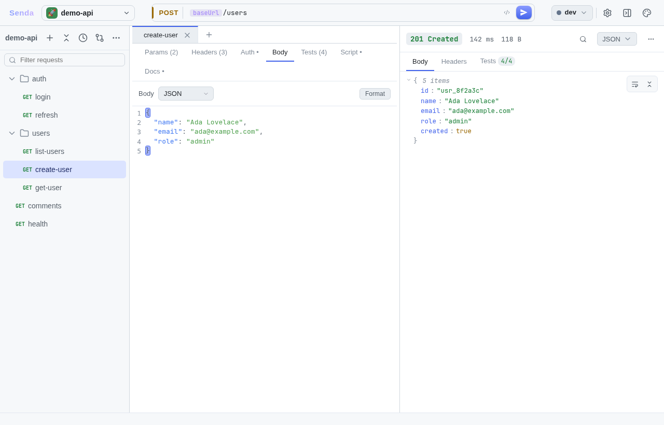This screenshot has width=664, height=425.
Task: Click the demo-api rocket icon
Action: (x=52, y=13)
